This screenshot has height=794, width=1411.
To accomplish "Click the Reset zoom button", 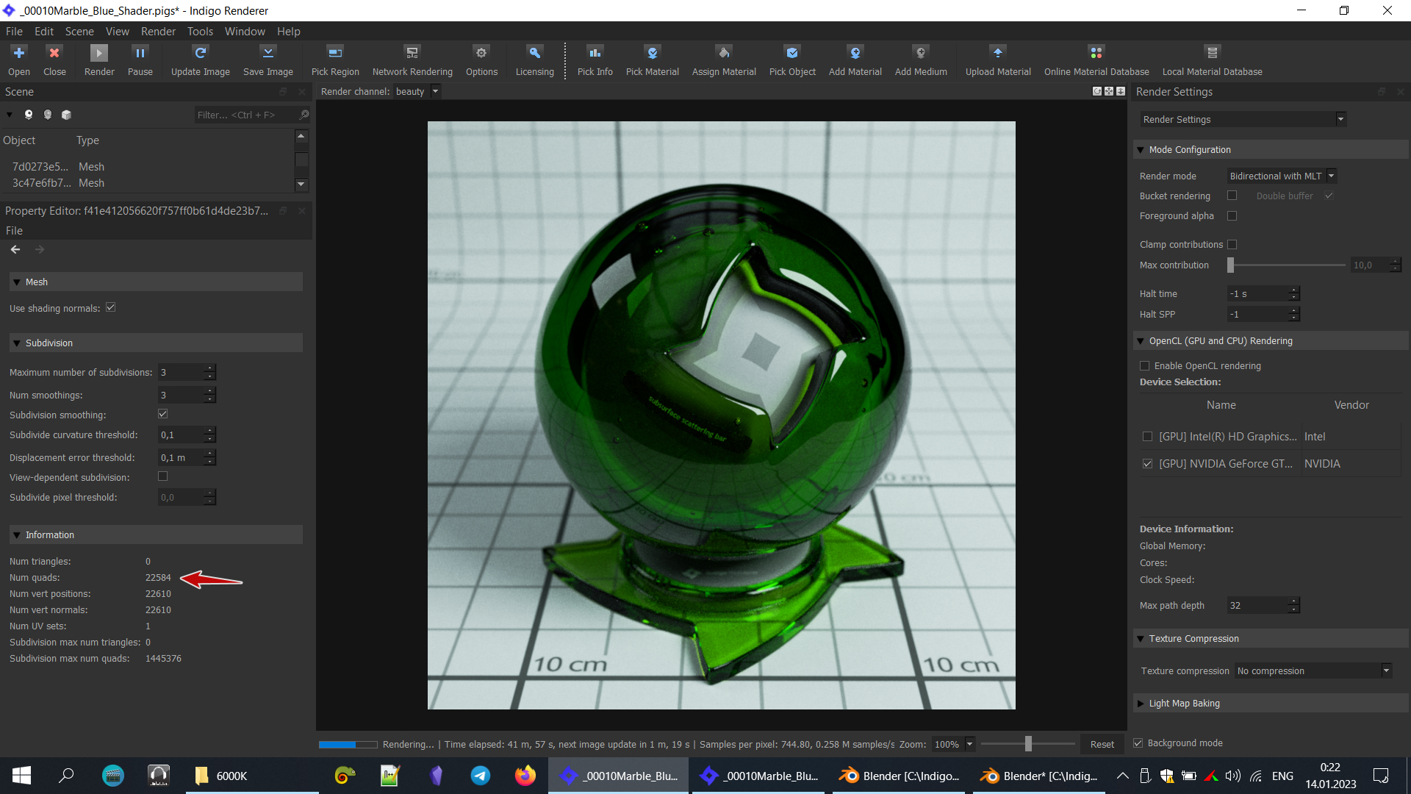I will pyautogui.click(x=1102, y=744).
